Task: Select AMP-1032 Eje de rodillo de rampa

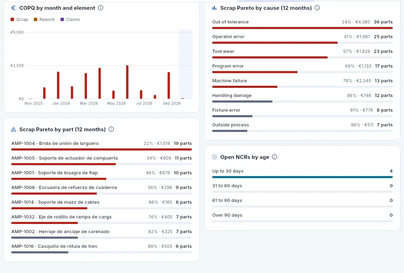Action: (x=61, y=217)
